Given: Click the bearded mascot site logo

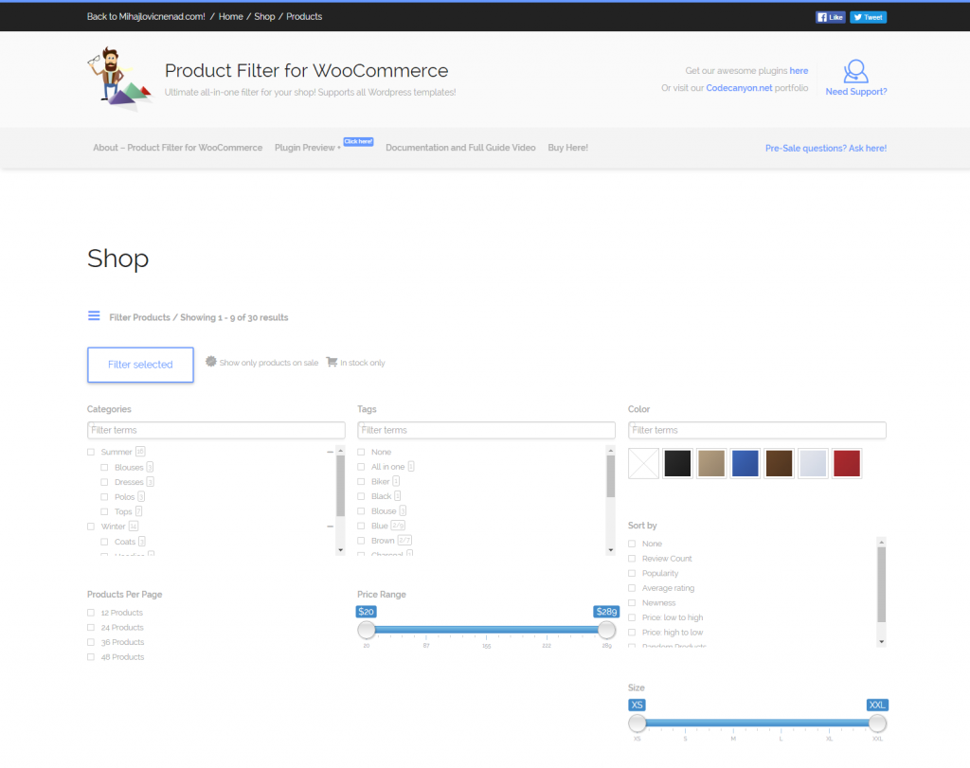Looking at the screenshot, I should click(119, 78).
